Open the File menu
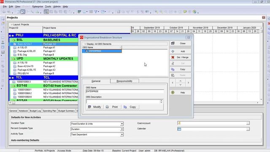Viewport: 270px width, 152px height. [5, 7]
